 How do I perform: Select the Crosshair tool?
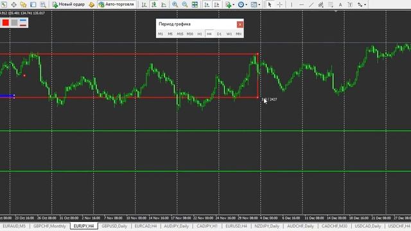point(280,4)
